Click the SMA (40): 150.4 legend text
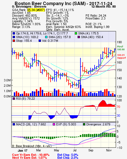 92,37
